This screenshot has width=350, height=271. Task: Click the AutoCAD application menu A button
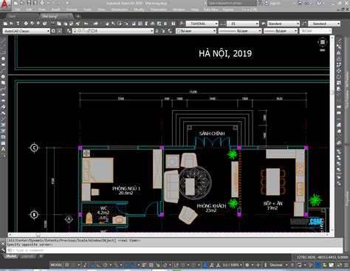coord(5,5)
